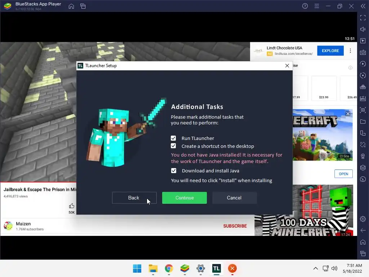The width and height of the screenshot is (369, 277).
Task: Click the $23.99 product card
Action: click(324, 88)
